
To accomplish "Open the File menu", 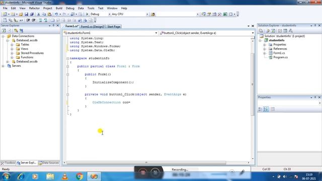I will pos(5,8).
